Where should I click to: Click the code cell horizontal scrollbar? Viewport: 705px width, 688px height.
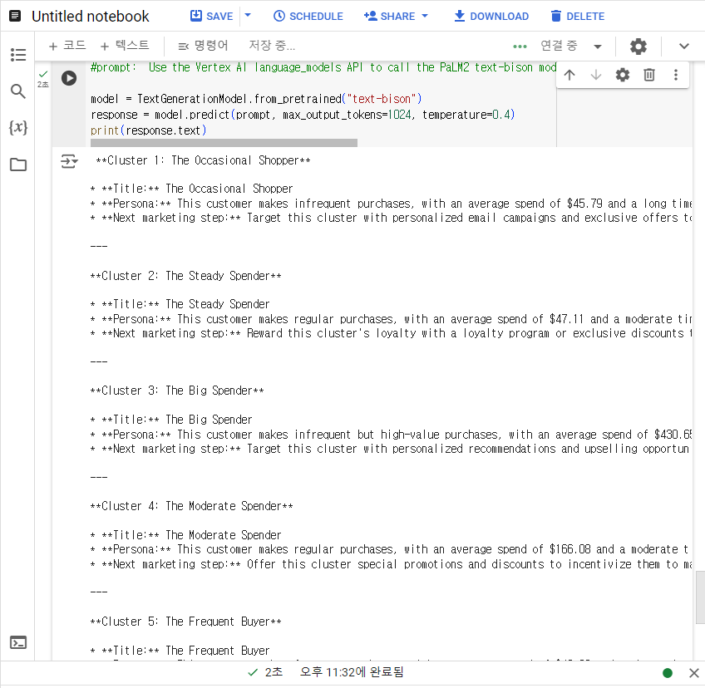[x=224, y=143]
